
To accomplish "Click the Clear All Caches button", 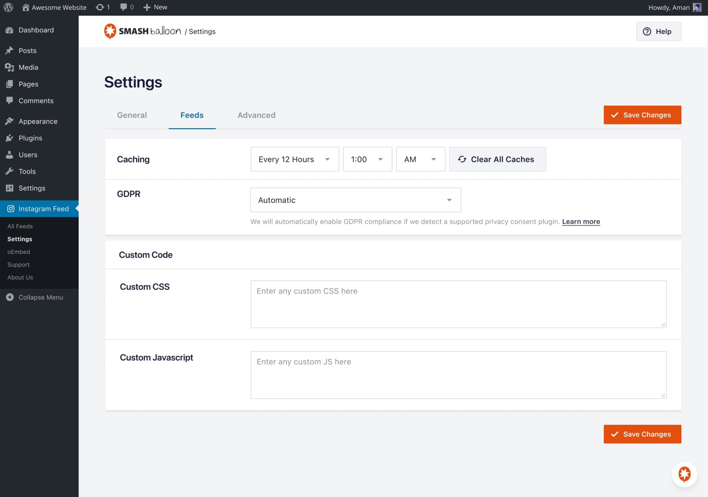I will point(497,159).
